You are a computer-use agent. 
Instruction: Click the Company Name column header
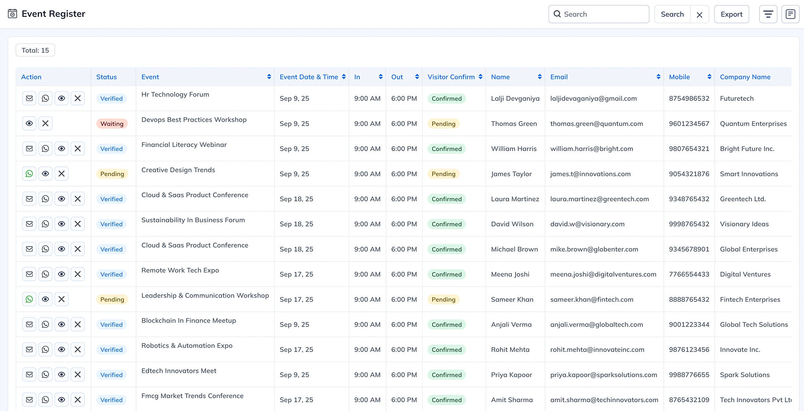pos(745,77)
